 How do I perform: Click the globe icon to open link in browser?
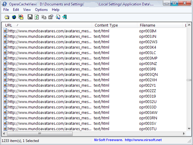14,17
